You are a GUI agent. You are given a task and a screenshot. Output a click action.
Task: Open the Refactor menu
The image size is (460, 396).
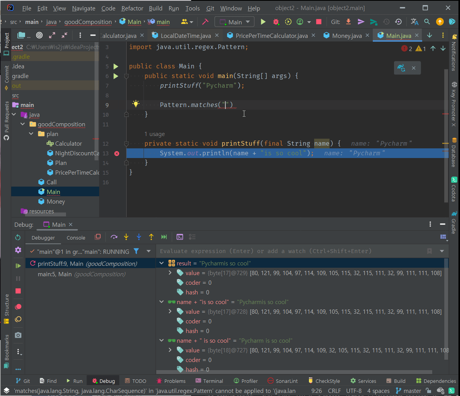pos(132,8)
